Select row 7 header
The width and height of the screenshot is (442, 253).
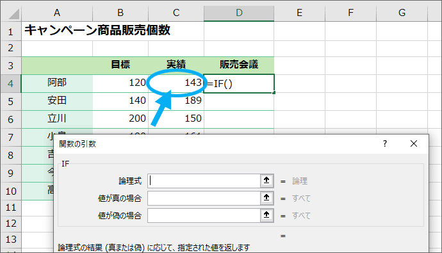click(11, 138)
